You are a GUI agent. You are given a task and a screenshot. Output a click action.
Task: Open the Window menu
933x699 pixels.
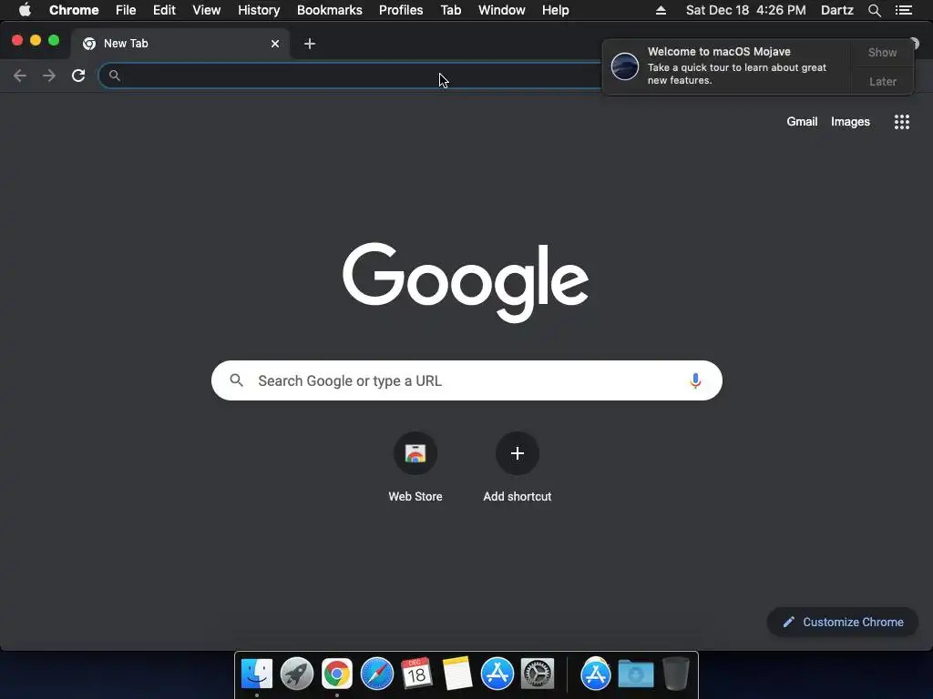coord(502,10)
